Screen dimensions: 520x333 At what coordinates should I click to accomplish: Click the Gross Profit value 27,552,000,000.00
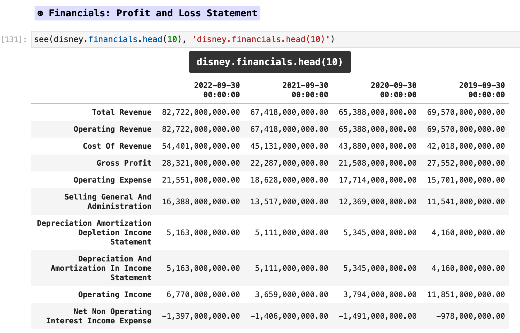pyautogui.click(x=466, y=163)
